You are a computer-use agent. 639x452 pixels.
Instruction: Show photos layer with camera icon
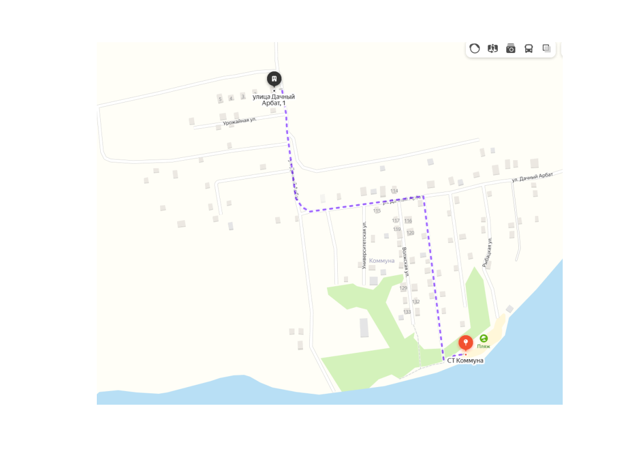coord(511,48)
